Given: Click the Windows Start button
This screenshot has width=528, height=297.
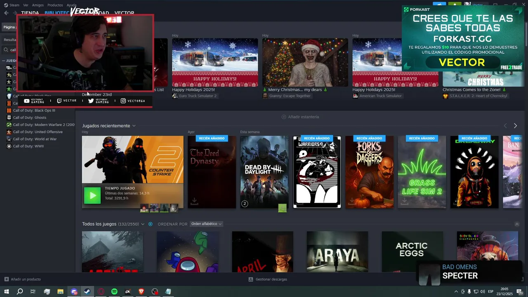Looking at the screenshot, I should tap(6, 292).
